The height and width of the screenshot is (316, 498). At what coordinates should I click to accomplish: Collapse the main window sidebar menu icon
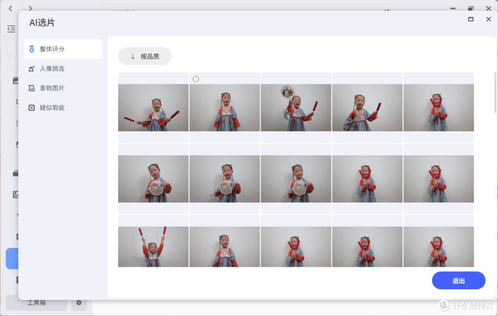coord(11,29)
